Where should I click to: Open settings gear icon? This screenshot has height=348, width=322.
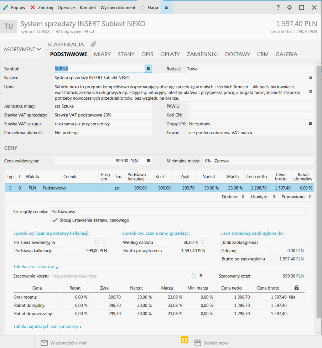pyautogui.click(x=289, y=7)
